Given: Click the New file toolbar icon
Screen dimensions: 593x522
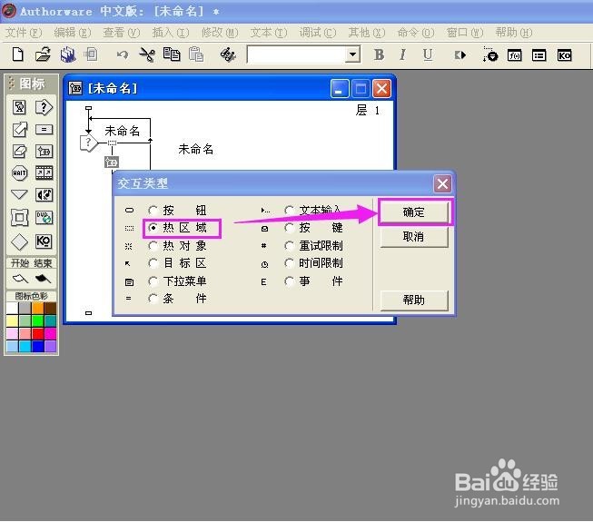Looking at the screenshot, I should click(x=17, y=55).
